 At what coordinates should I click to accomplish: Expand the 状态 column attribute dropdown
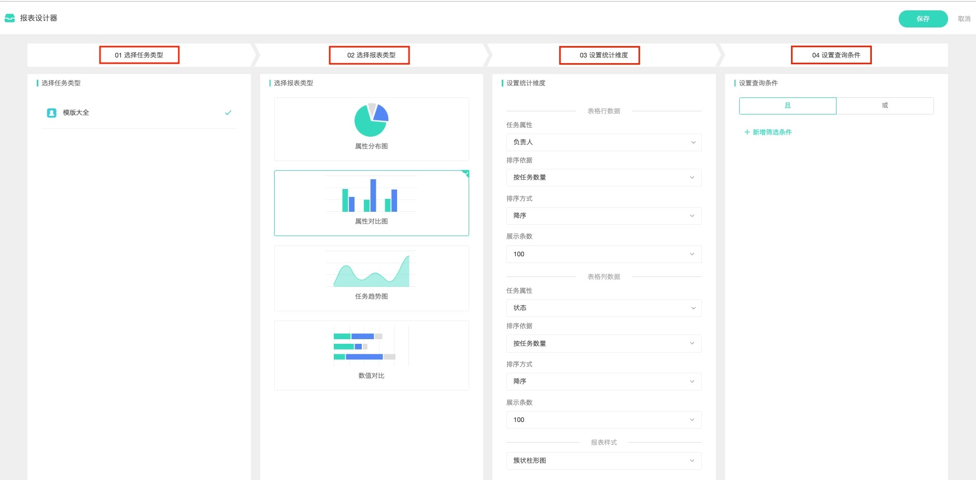coord(603,308)
